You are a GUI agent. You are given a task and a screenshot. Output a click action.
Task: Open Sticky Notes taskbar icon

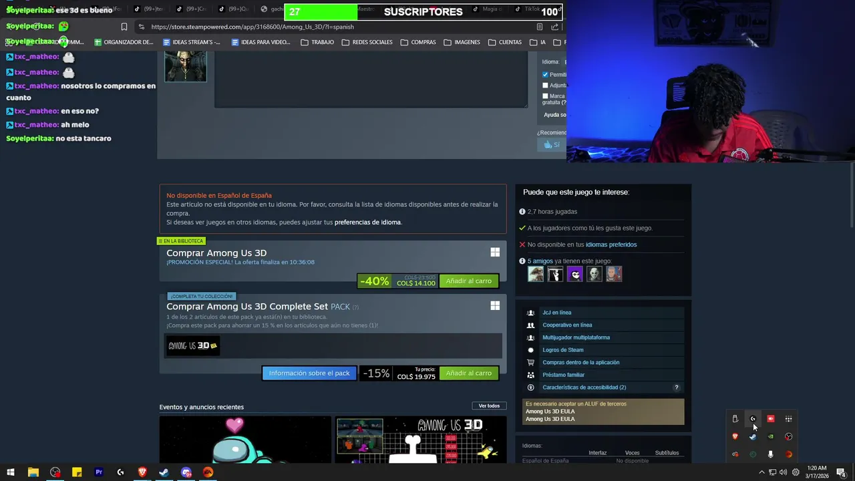(x=77, y=472)
